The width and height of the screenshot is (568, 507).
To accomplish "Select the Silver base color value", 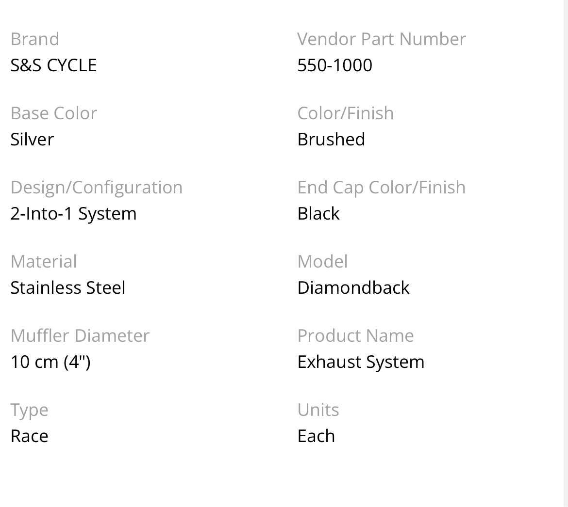I will tap(32, 140).
